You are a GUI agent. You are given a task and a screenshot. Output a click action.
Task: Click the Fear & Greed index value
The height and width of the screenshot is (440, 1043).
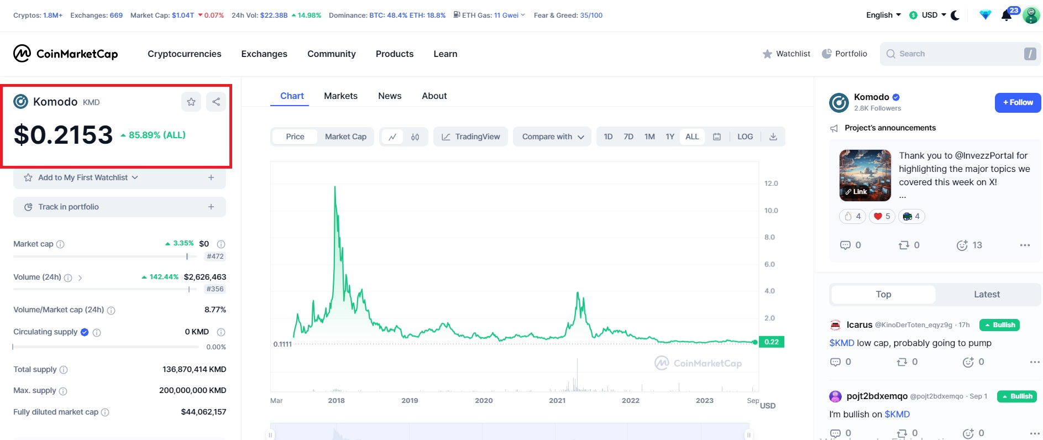click(591, 15)
